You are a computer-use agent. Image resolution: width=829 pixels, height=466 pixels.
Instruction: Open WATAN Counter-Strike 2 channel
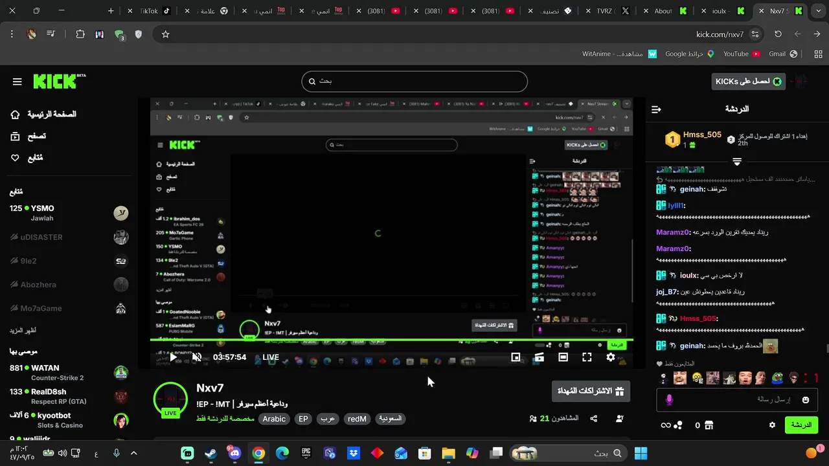(69, 372)
